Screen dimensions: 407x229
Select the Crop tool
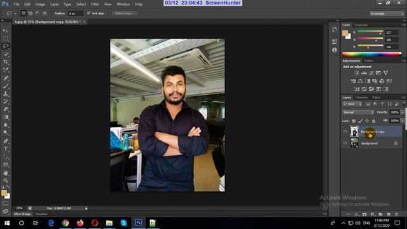(x=6, y=62)
